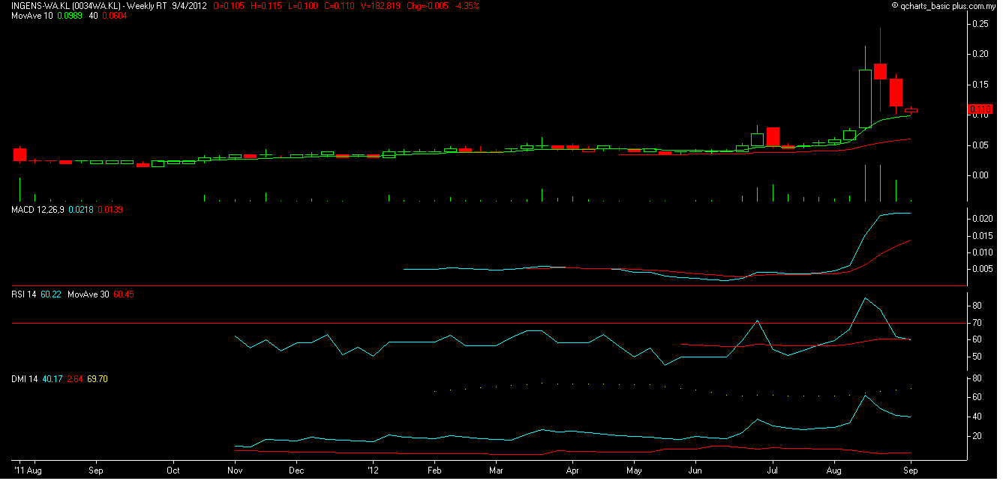This screenshot has width=1003, height=484.
Task: Click 0.05 on the price axis
Action: coord(980,145)
